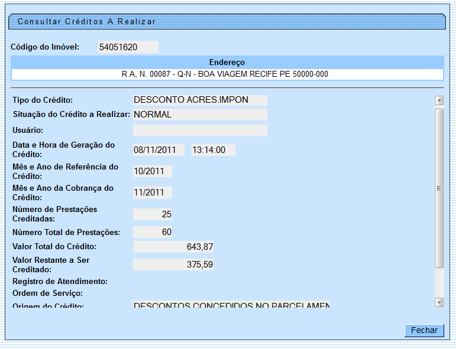This screenshot has height=349, width=456.
Task: Click the vertical scrollbar thumb
Action: pyautogui.click(x=439, y=188)
